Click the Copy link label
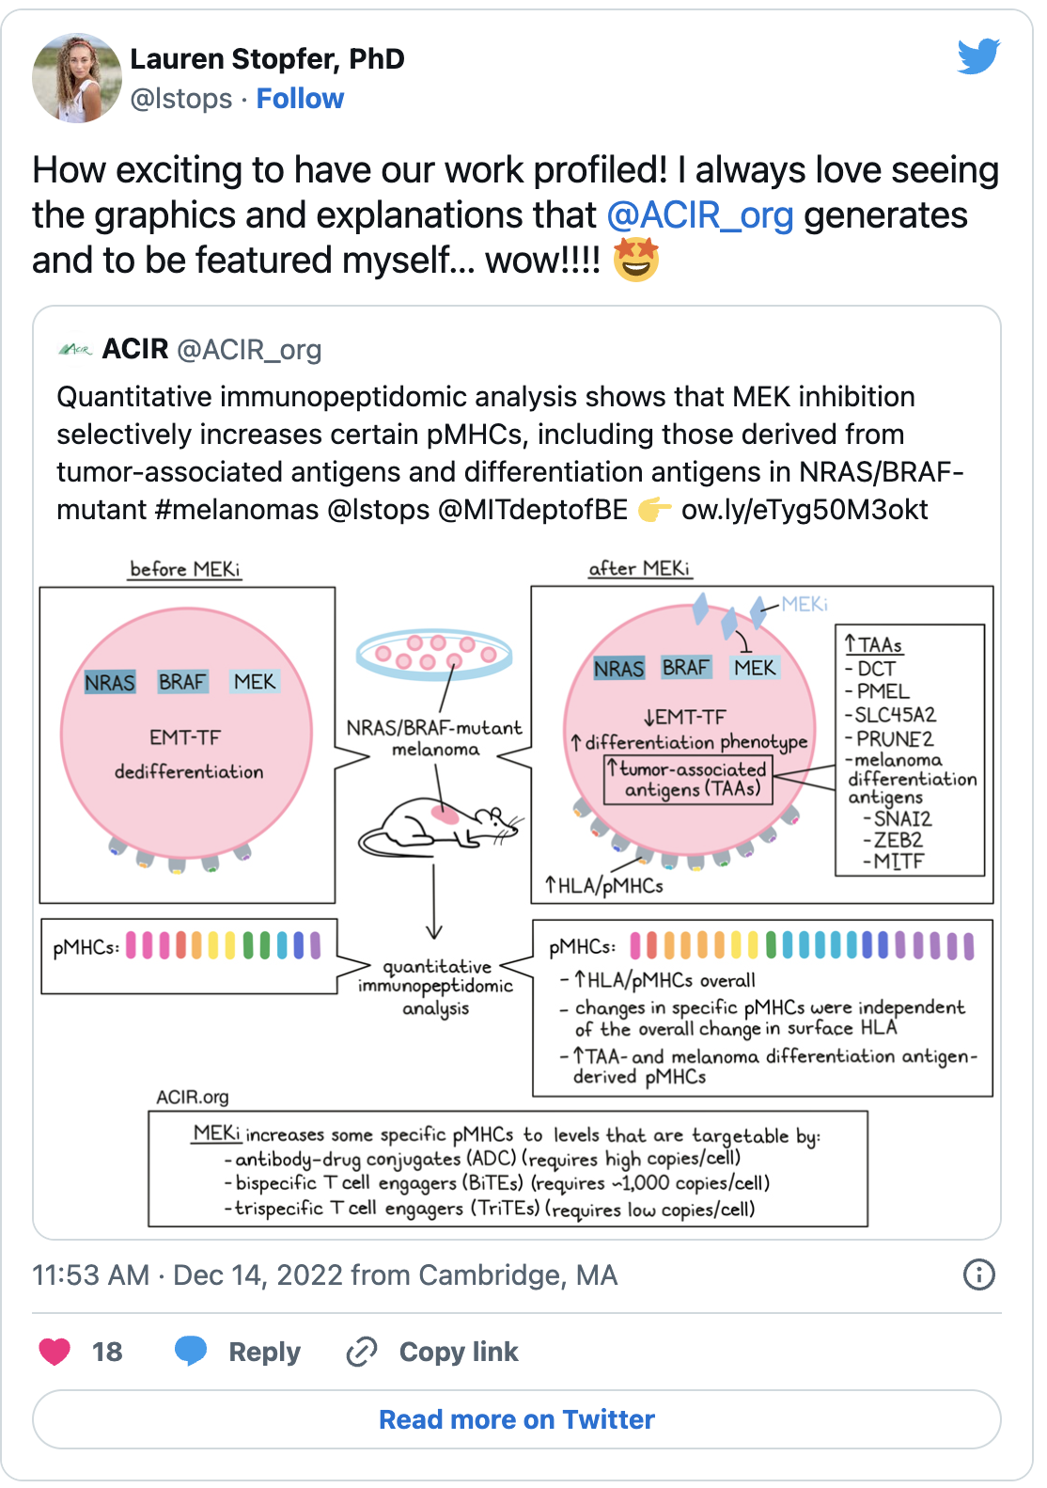1047x1488 pixels. [459, 1352]
